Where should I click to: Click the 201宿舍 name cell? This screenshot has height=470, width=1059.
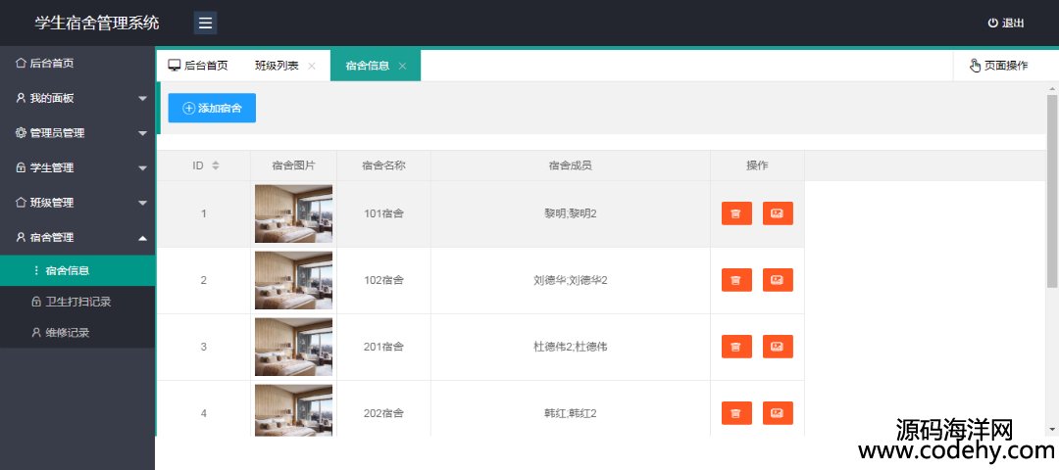(383, 347)
